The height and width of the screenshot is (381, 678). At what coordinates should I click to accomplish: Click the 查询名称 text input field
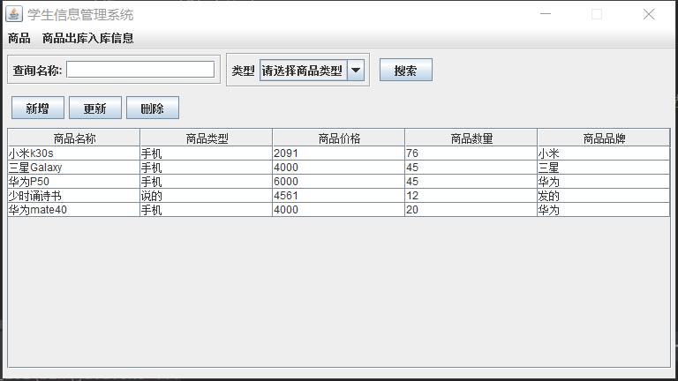click(140, 70)
